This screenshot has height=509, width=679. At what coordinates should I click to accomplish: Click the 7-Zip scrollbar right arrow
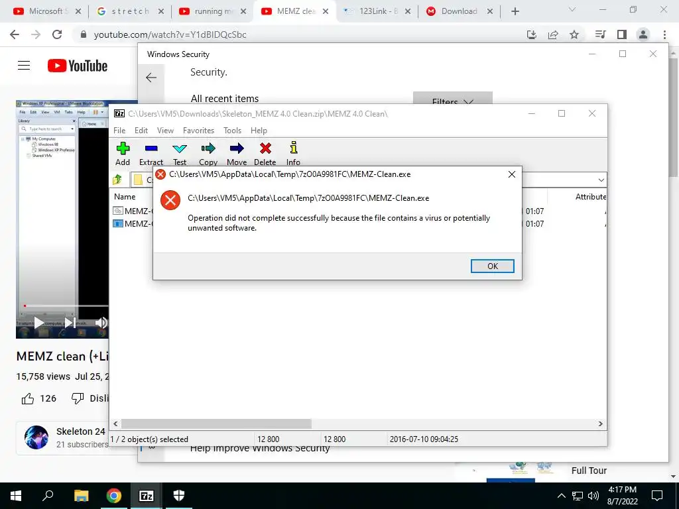coord(600,424)
